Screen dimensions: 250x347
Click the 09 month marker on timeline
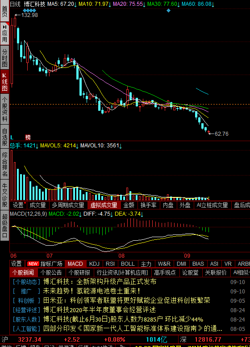[187, 256]
